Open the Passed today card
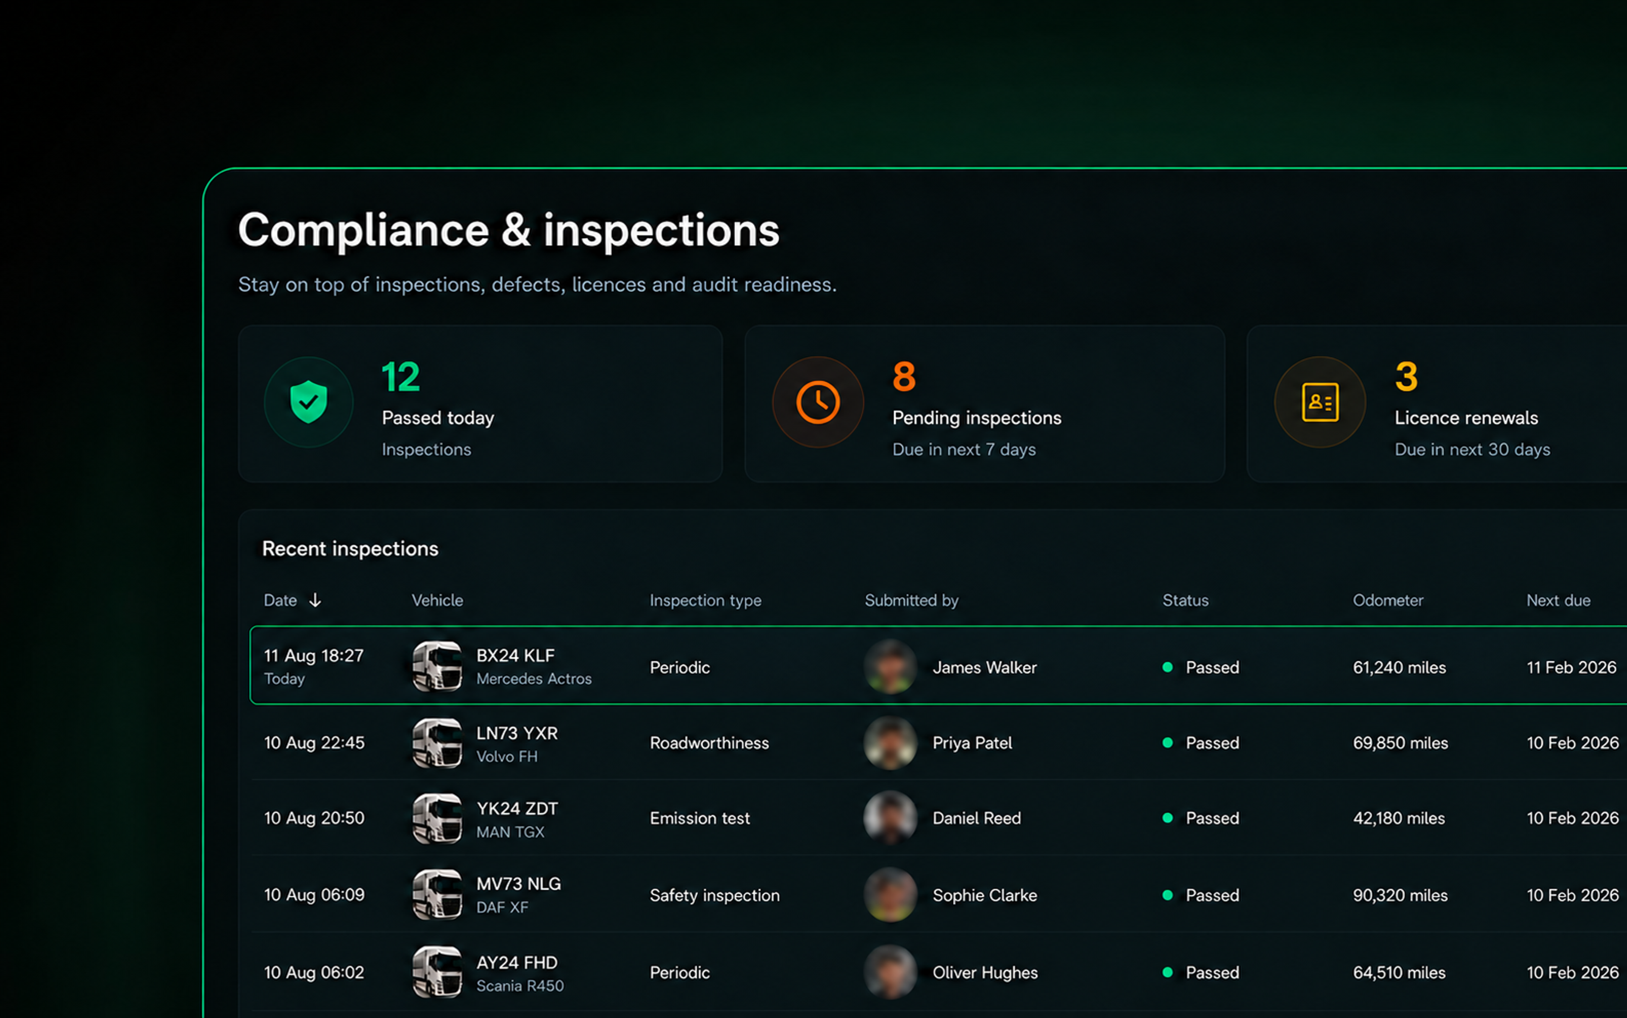Viewport: 1627px width, 1018px height. point(480,403)
